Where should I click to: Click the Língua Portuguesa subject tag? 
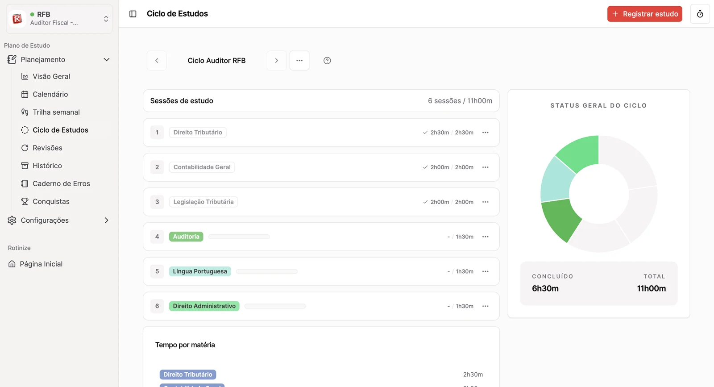tap(200, 271)
